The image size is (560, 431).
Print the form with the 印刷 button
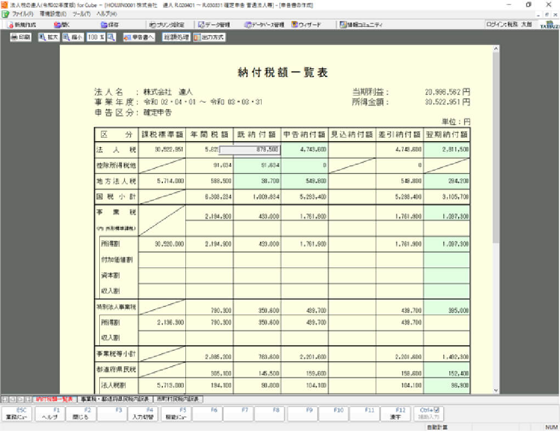[x=21, y=37]
